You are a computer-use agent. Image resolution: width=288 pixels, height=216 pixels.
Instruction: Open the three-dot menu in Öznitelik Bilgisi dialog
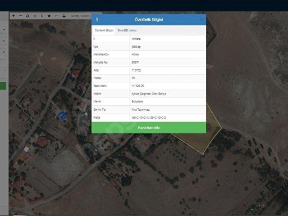point(97,19)
